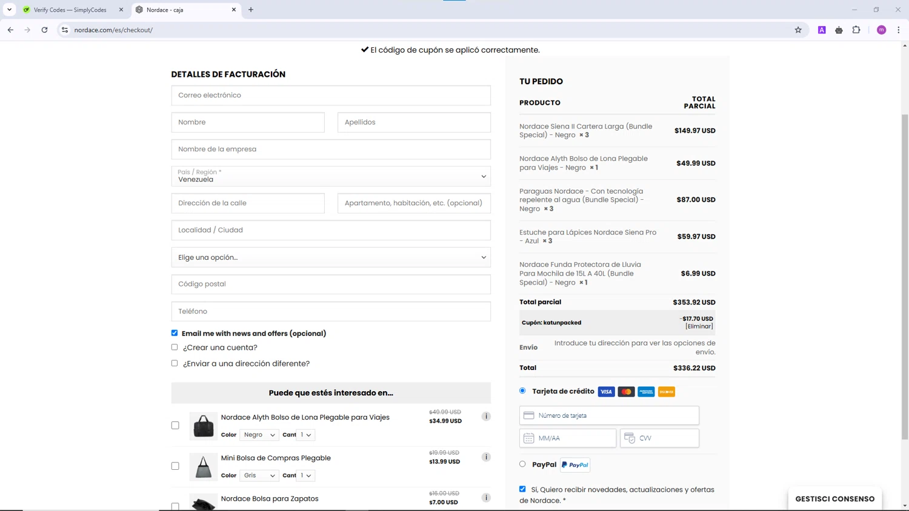Click Nordace Alyth Bolso de Lona product name
Image resolution: width=909 pixels, height=511 pixels.
(x=305, y=417)
